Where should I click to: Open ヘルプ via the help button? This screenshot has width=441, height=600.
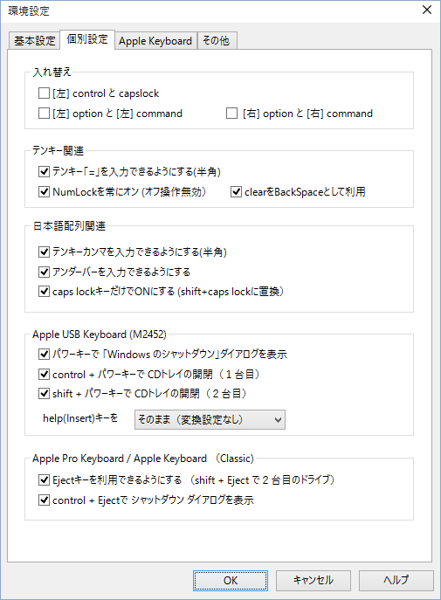click(396, 581)
